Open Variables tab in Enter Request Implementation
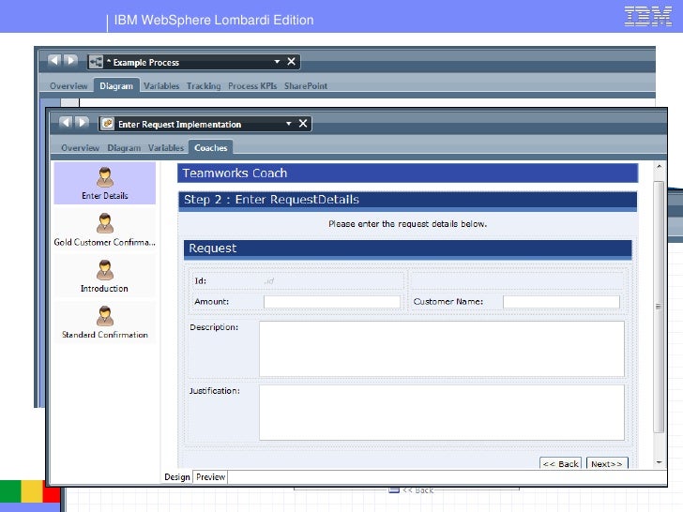 click(166, 148)
